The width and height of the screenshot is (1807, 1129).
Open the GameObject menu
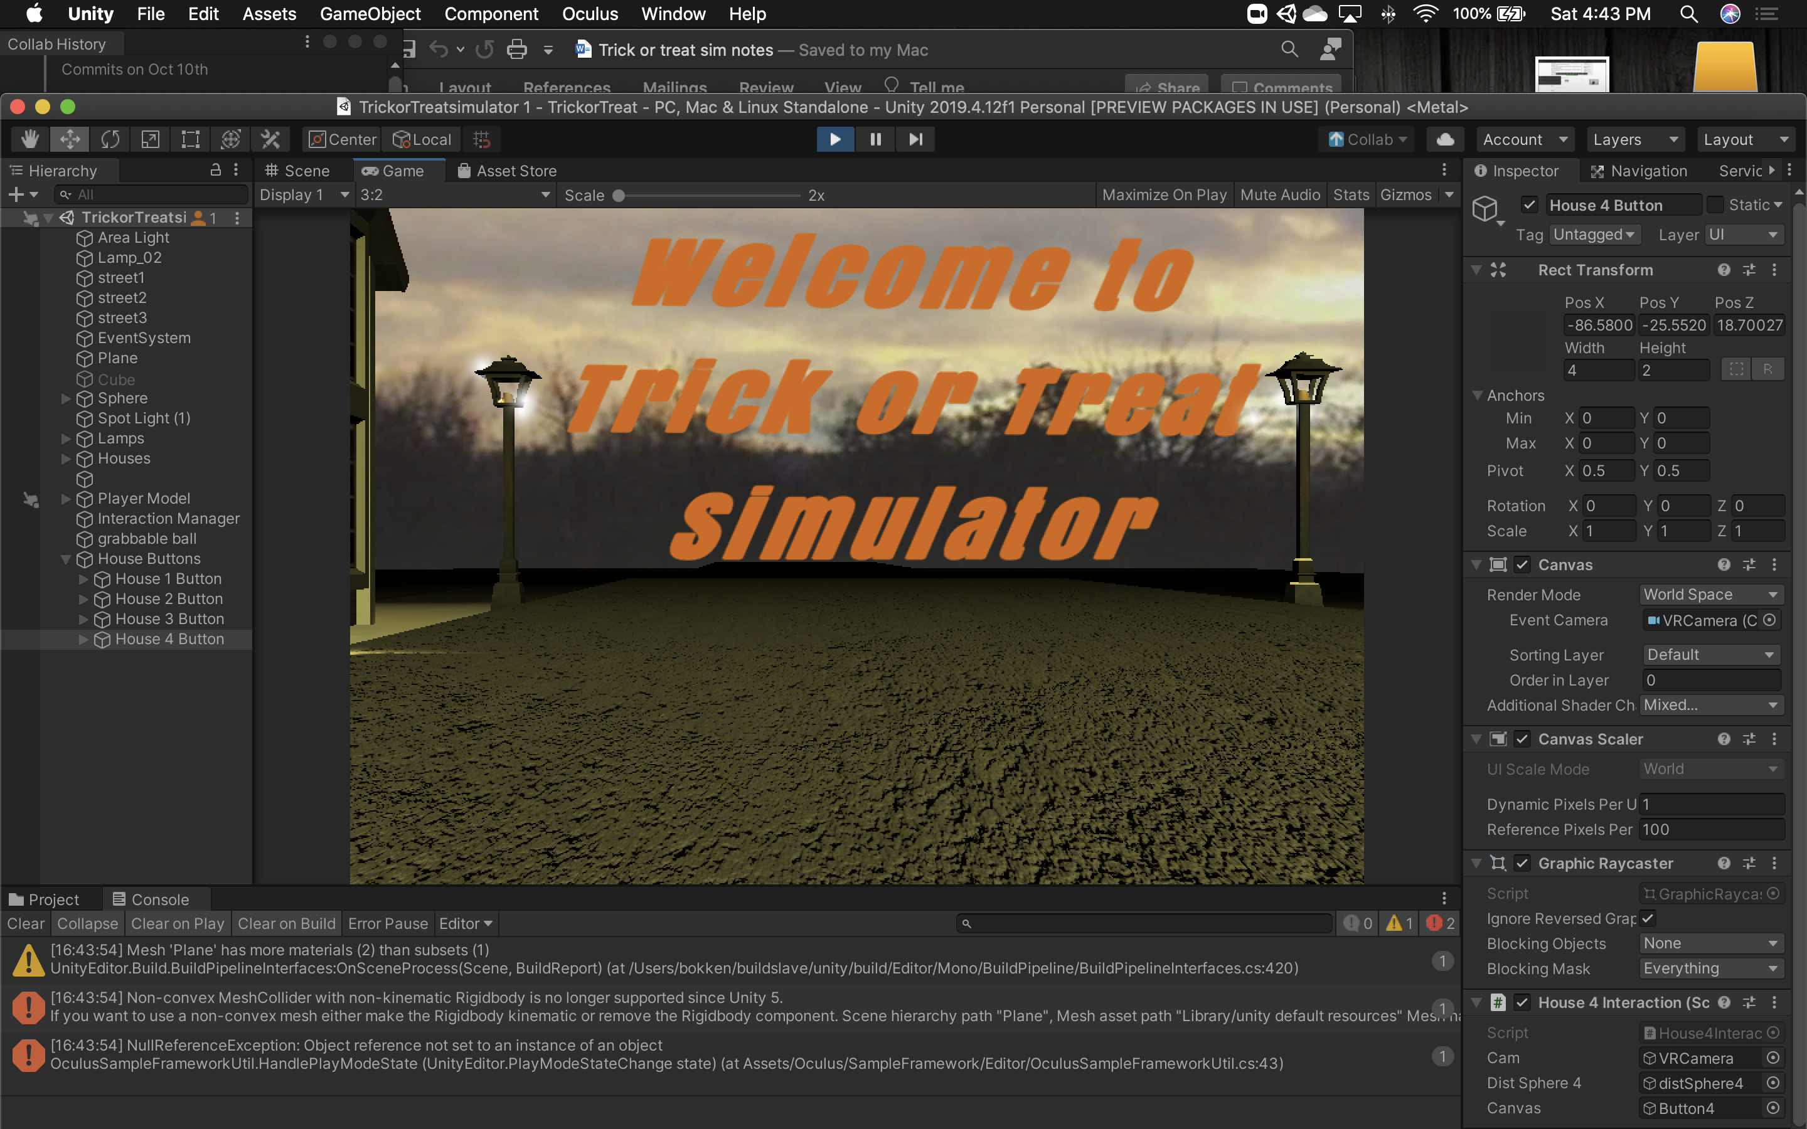370,14
